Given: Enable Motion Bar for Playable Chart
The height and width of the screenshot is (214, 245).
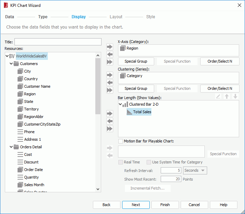Looking at the screenshot, I should tap(120, 141).
